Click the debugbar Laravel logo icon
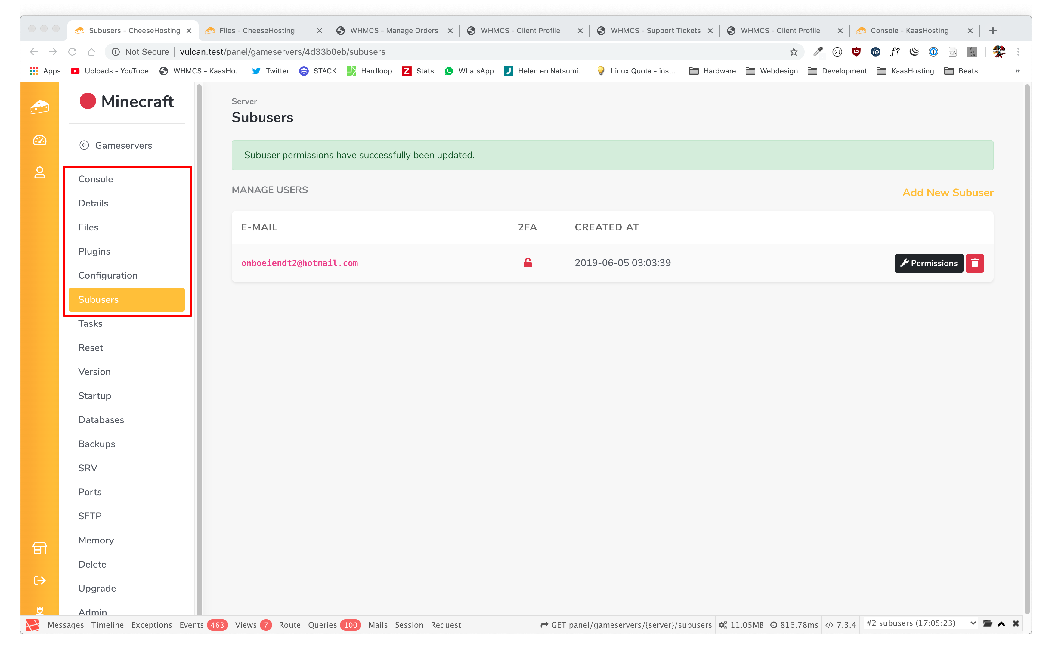The height and width of the screenshot is (659, 1052). point(33,625)
